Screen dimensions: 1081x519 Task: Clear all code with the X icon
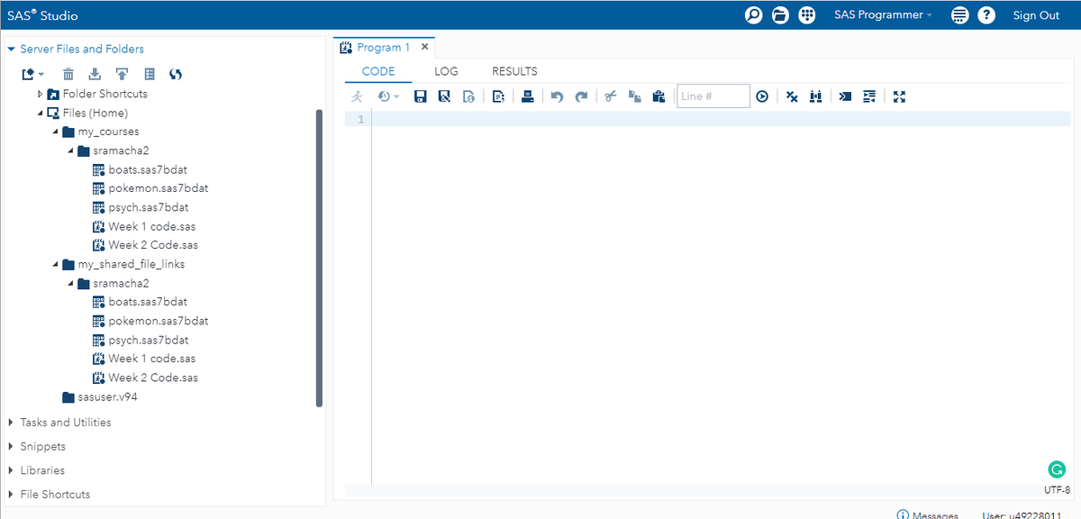792,96
